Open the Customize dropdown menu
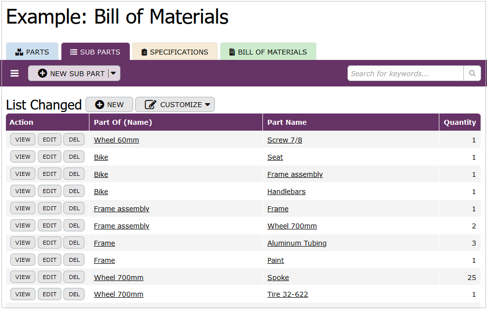This screenshot has width=487, height=309. 207,105
